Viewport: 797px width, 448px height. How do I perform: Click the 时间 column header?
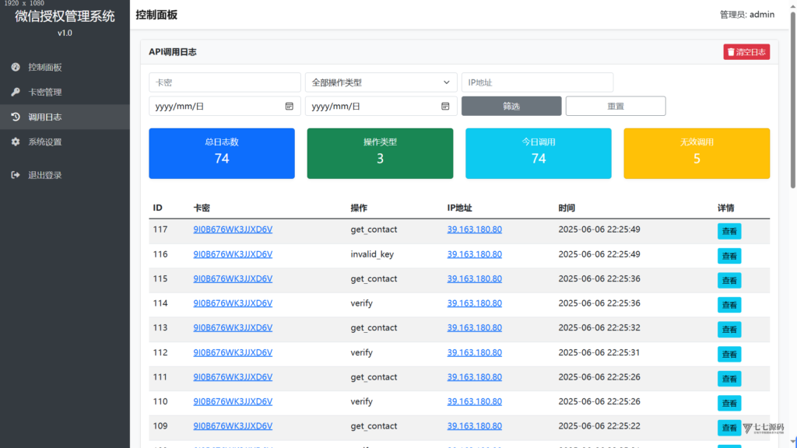(567, 208)
